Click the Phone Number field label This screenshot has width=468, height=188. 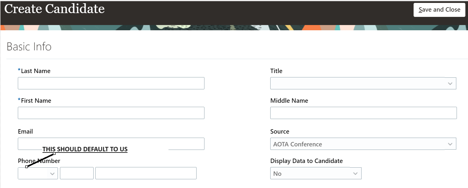pos(39,161)
